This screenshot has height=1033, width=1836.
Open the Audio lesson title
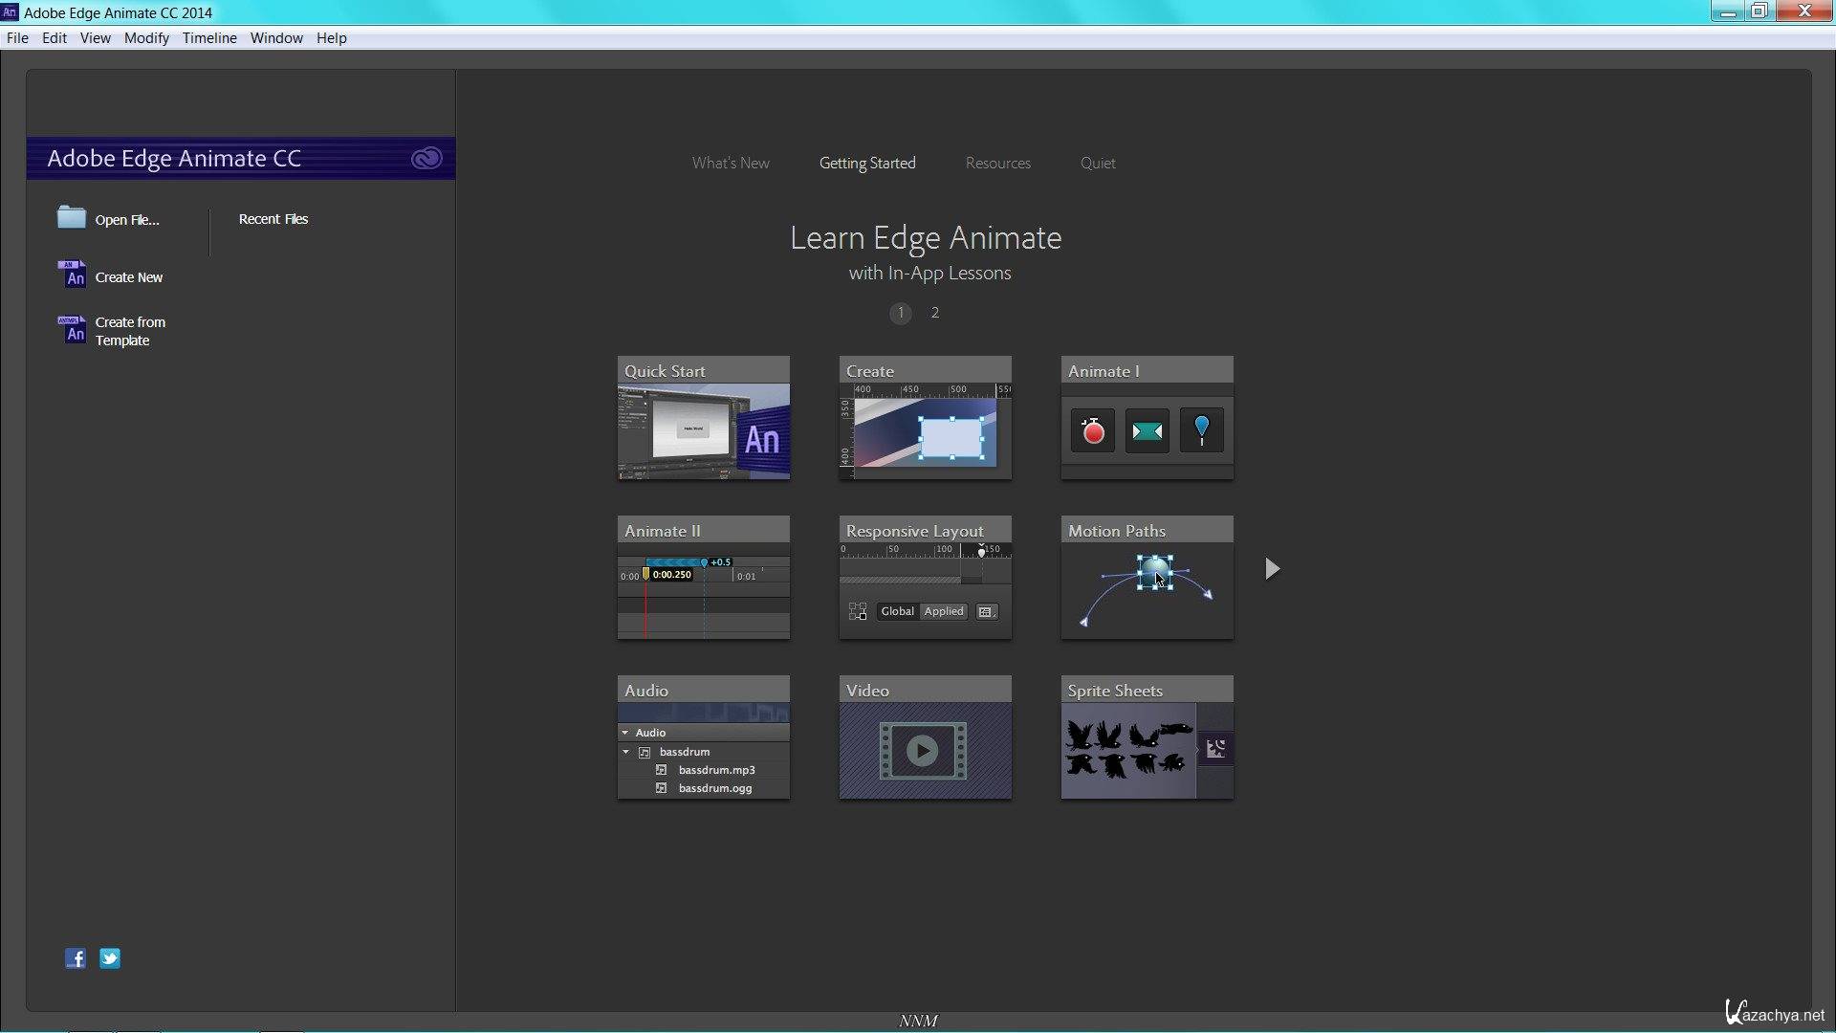tap(646, 691)
